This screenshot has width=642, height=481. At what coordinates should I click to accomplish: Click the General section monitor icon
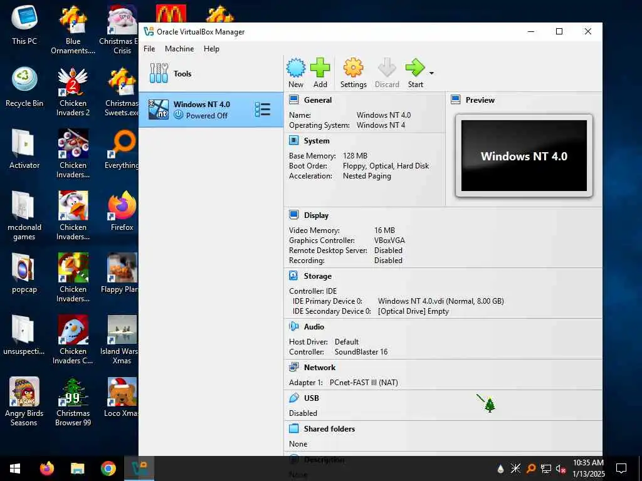point(293,100)
